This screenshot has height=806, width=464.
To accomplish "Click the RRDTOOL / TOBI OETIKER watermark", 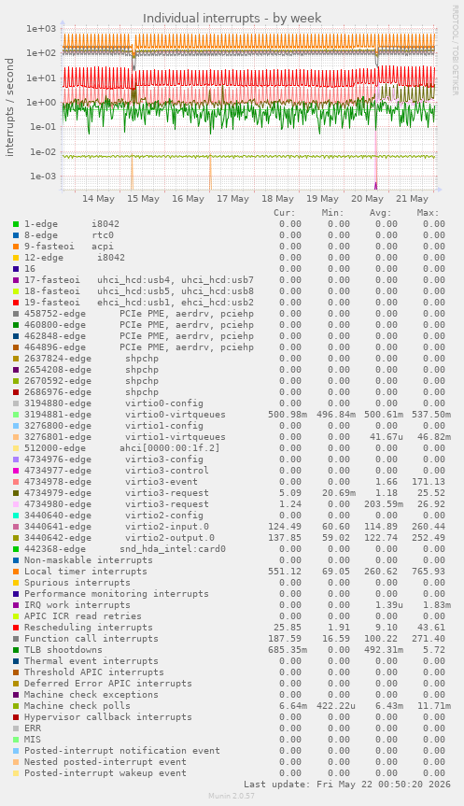I will (x=455, y=49).
